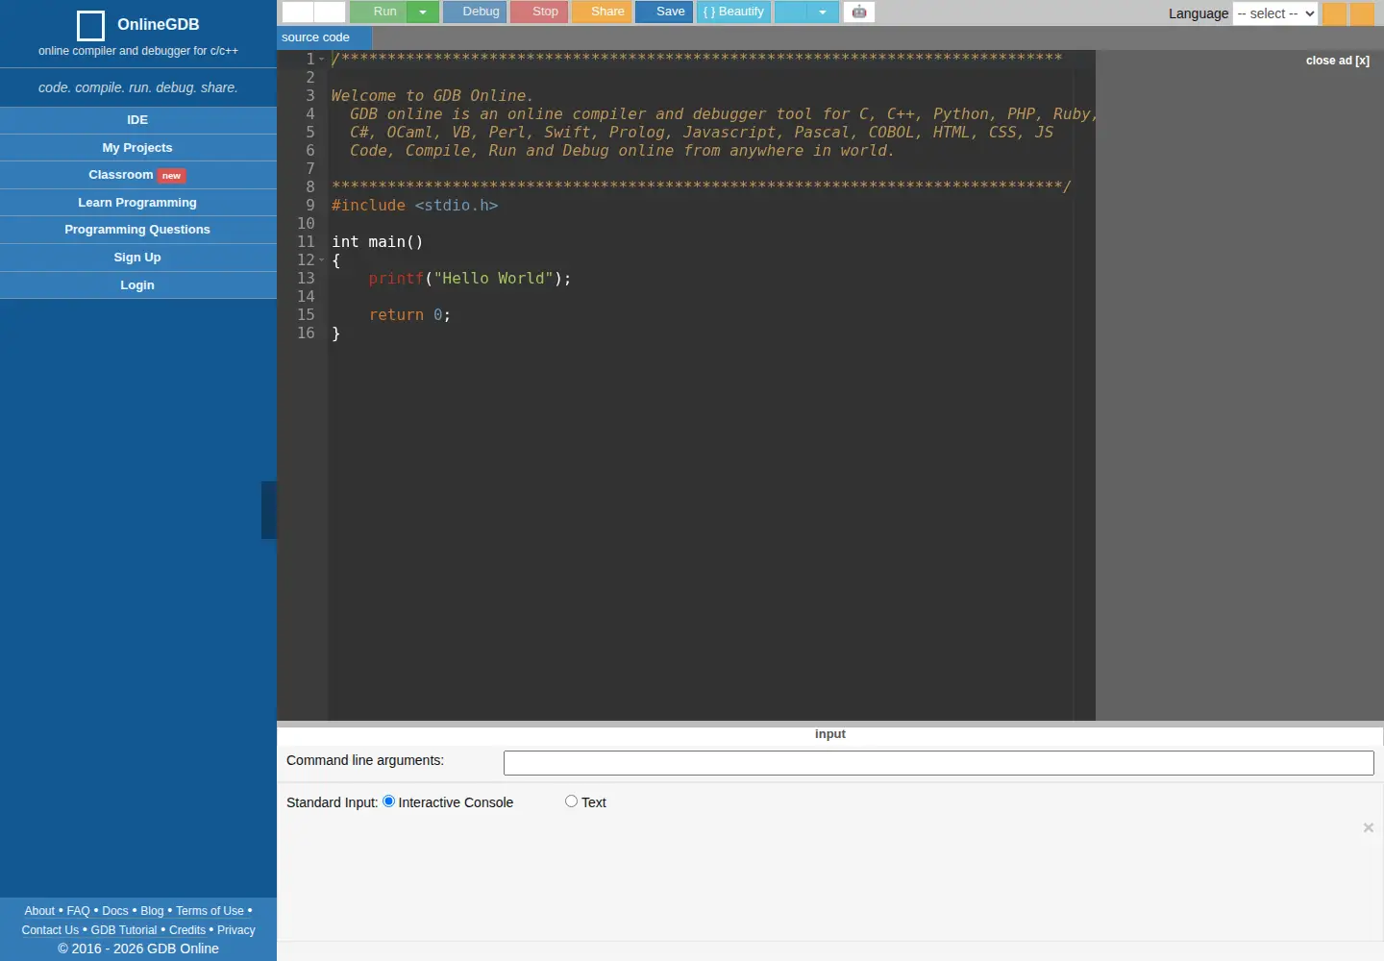Click the blank light-blue toolbar button
1384x961 pixels.
[x=791, y=12]
